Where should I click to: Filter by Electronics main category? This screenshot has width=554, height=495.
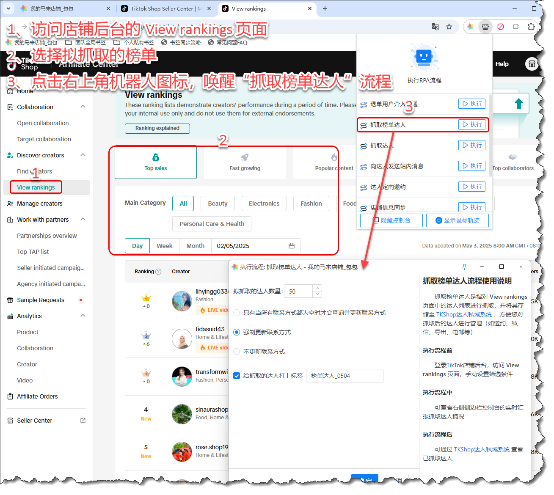[x=264, y=203]
